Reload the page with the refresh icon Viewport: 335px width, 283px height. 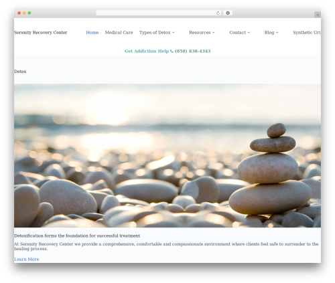point(218,13)
